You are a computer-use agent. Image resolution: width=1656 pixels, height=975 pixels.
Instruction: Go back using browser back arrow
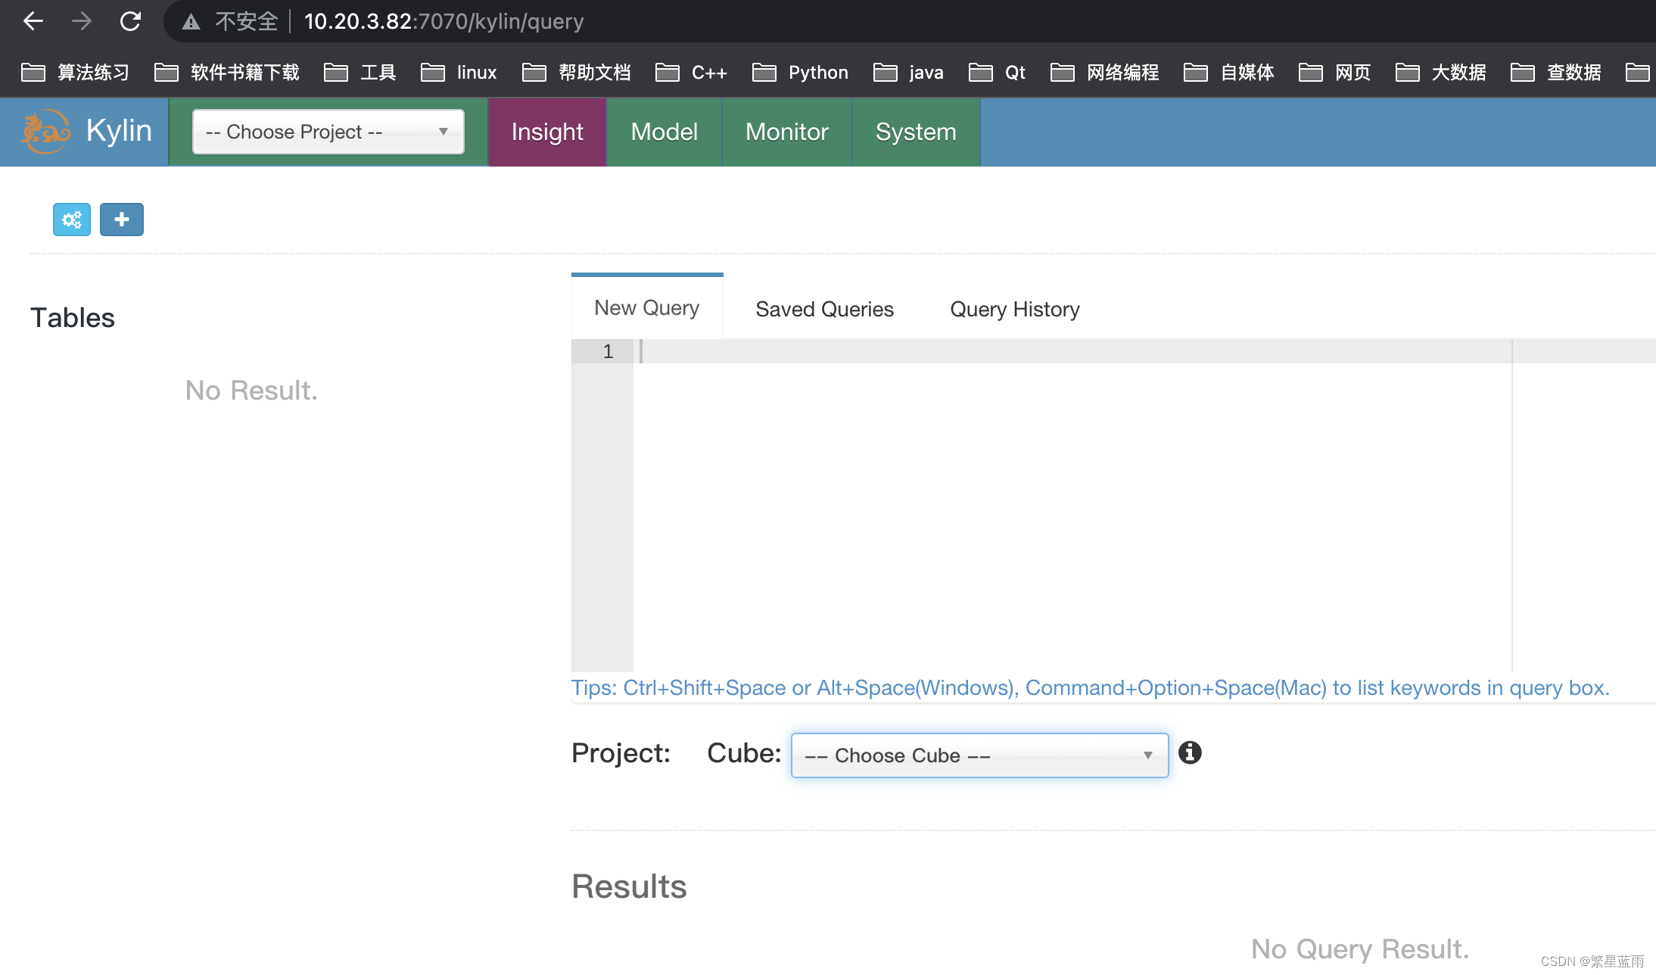33,21
